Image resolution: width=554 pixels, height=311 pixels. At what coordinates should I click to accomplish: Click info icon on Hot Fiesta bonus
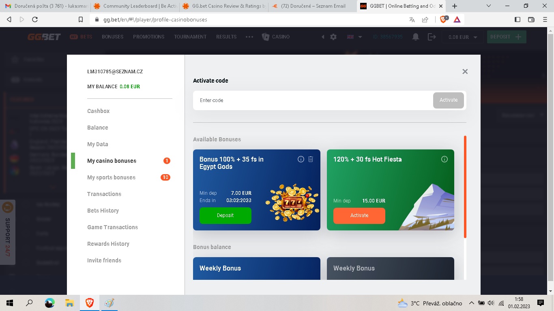click(x=444, y=159)
